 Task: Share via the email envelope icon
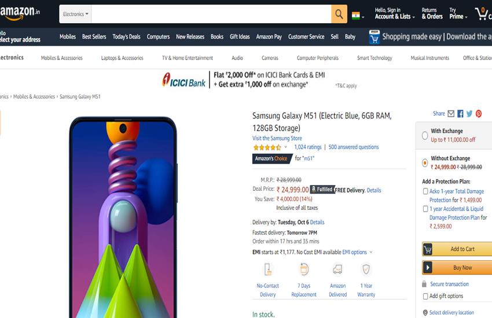451,114
